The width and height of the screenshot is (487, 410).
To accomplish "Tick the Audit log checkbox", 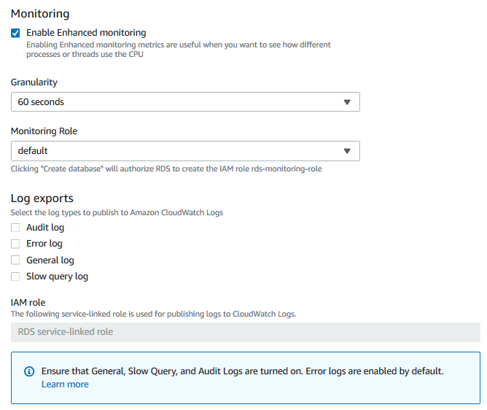I will tap(15, 228).
